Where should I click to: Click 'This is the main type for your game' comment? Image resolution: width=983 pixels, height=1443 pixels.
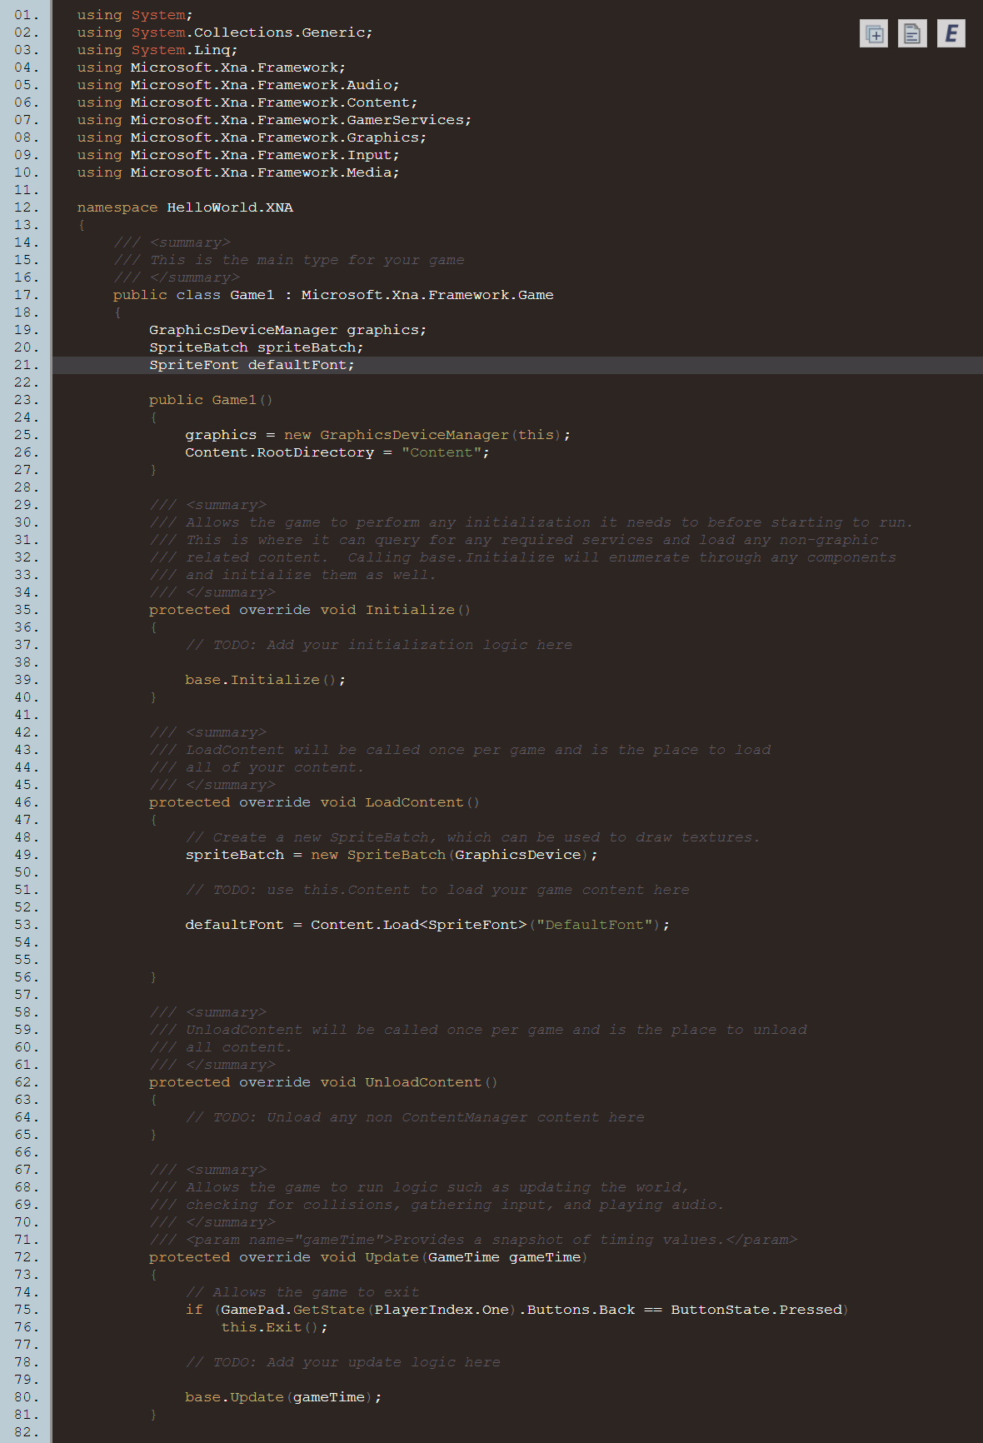pos(289,260)
